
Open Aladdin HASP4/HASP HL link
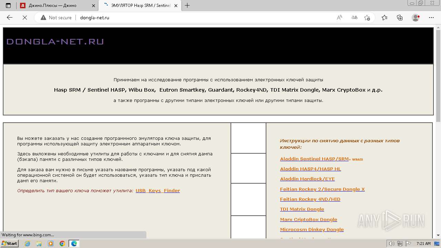310,169
